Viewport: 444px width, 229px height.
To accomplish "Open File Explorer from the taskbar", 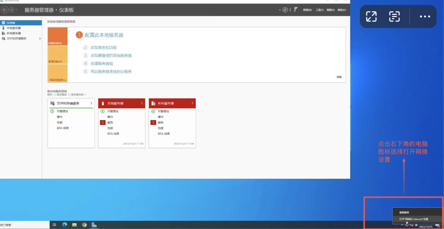I will [75, 225].
